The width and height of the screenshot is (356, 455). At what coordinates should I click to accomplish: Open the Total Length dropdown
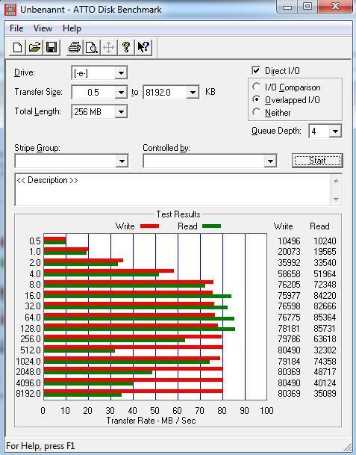point(121,112)
